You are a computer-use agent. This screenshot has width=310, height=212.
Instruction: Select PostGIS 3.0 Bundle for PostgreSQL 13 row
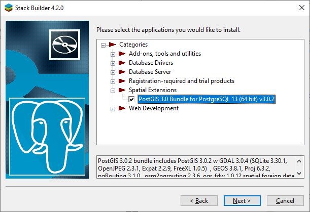(206, 99)
